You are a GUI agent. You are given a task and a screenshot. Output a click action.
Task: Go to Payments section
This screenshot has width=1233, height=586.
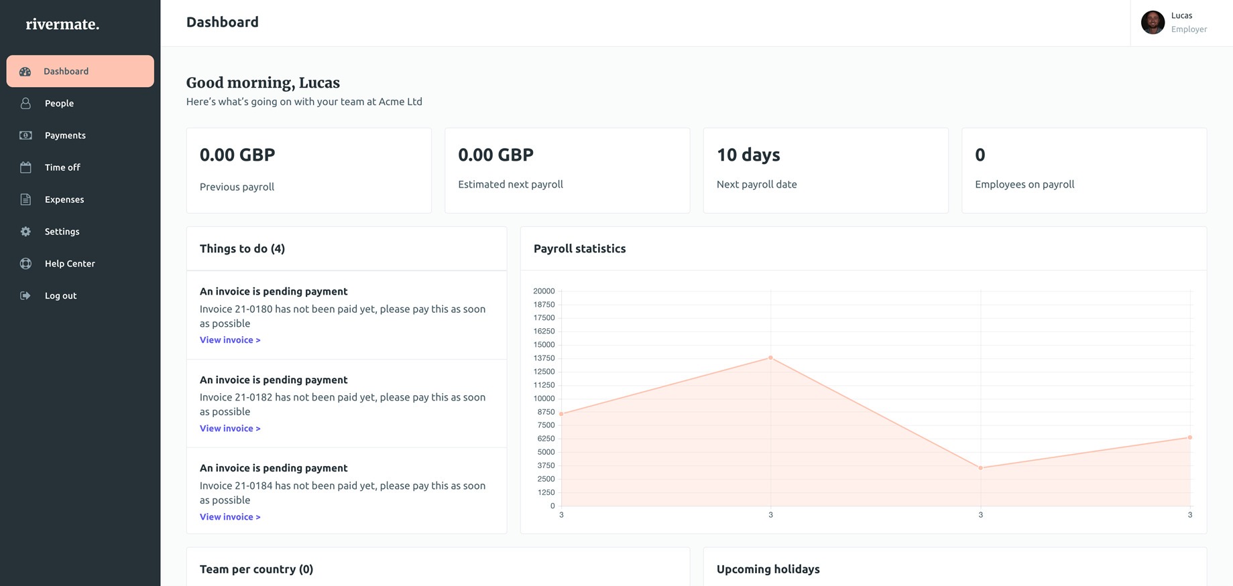pyautogui.click(x=65, y=135)
